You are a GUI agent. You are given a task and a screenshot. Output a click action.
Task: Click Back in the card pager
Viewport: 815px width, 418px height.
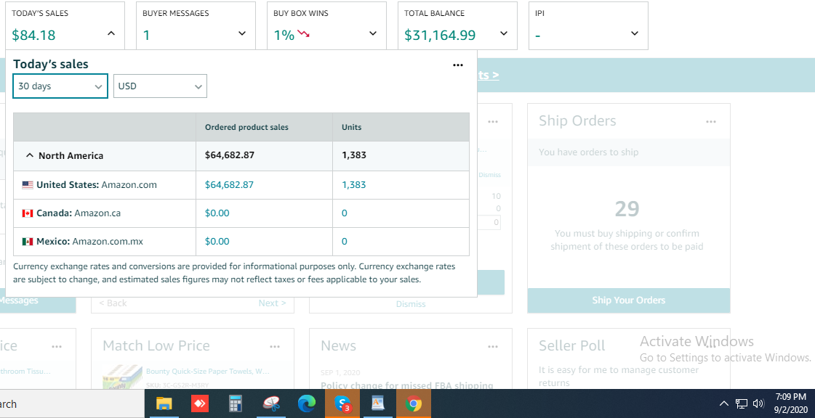coord(113,303)
